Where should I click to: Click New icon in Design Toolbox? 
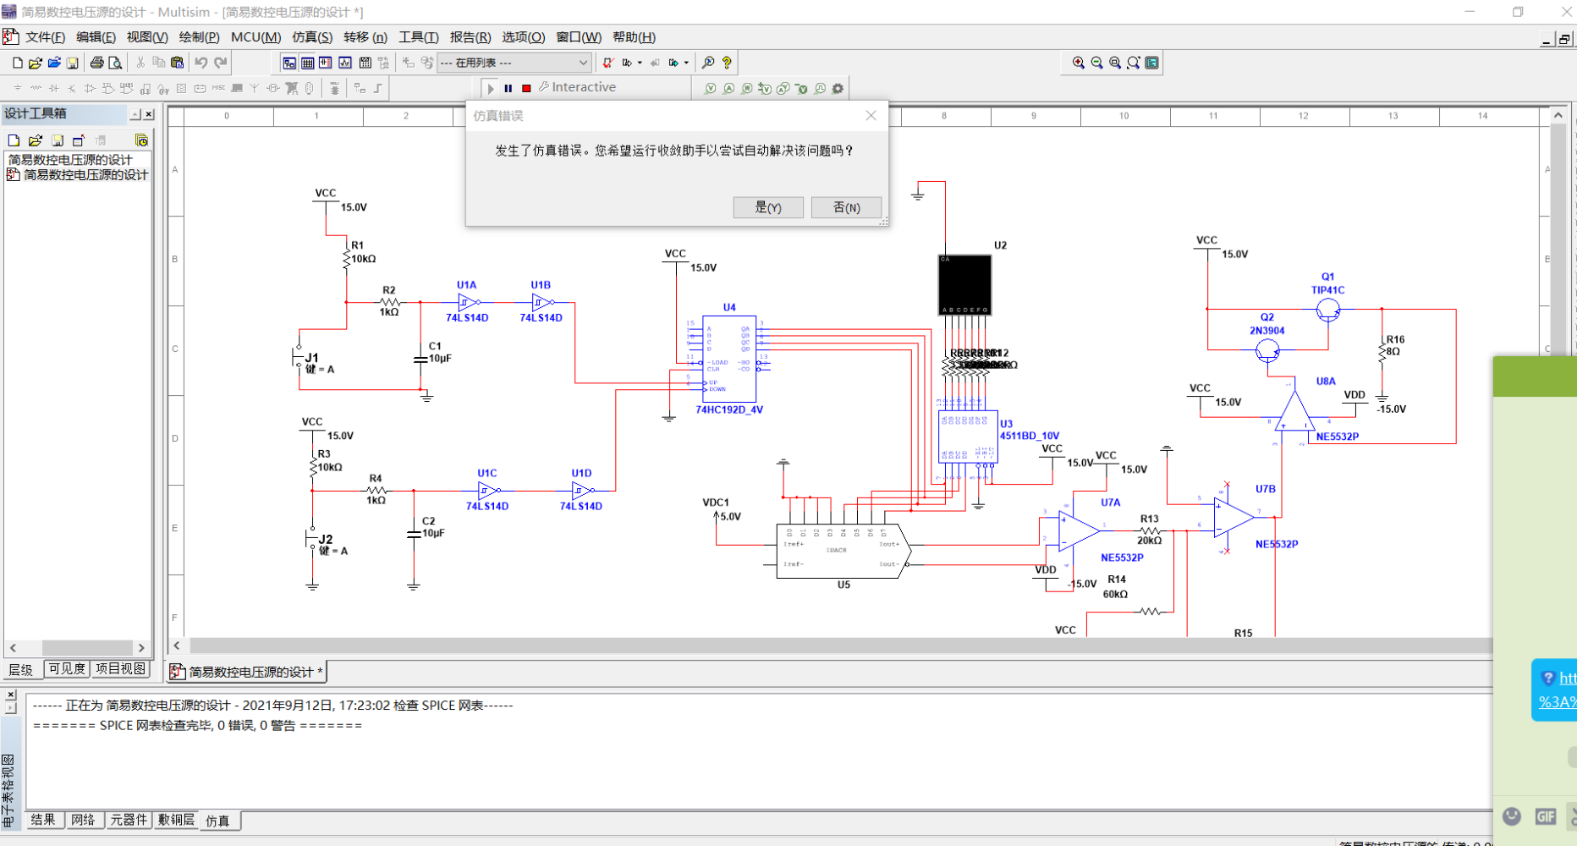14,140
